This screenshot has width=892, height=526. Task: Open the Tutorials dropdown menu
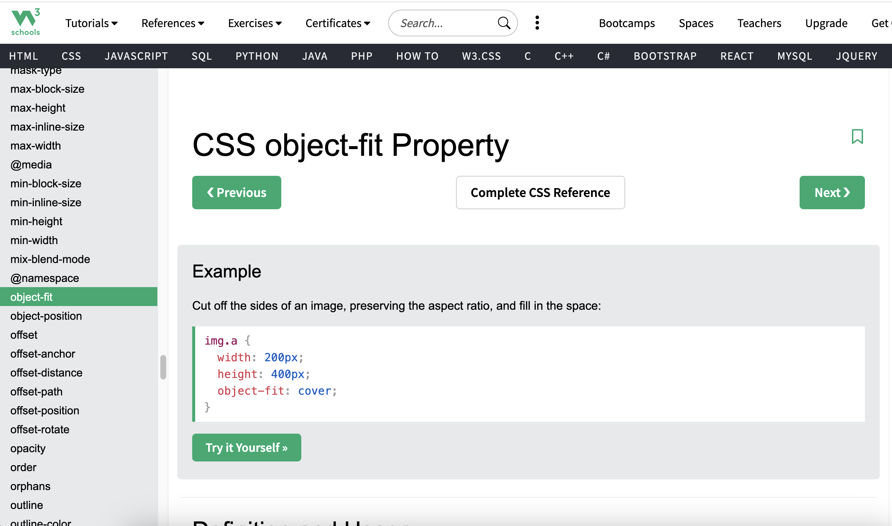(x=91, y=23)
